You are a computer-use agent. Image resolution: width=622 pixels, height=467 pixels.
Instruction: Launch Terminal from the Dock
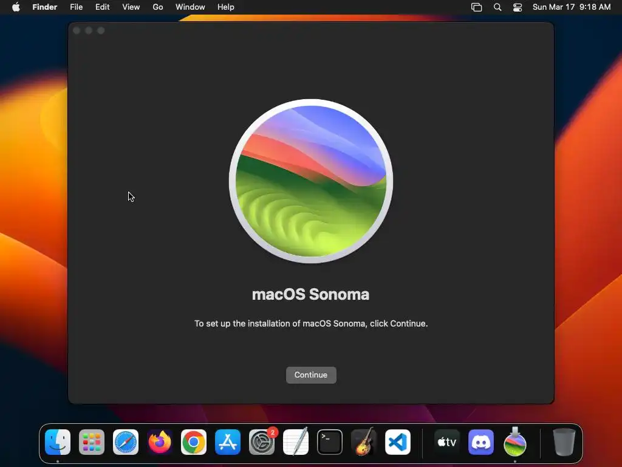(x=330, y=442)
